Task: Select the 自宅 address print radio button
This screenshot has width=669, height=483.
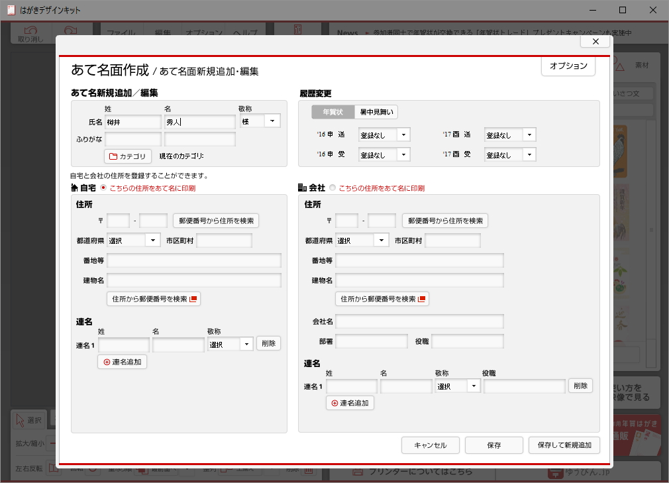Action: 103,186
